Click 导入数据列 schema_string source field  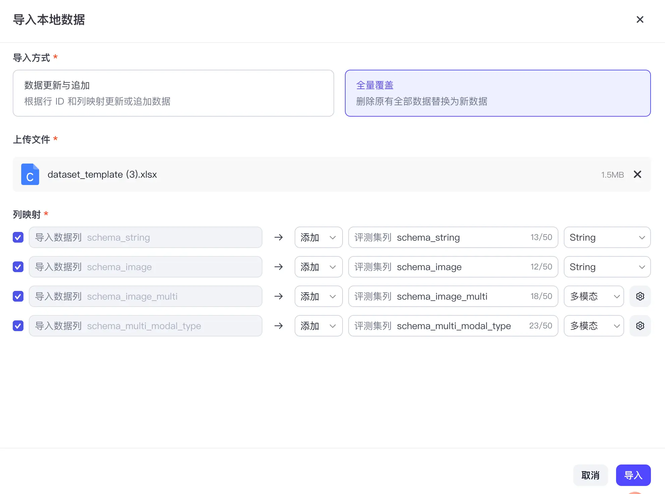(x=145, y=237)
